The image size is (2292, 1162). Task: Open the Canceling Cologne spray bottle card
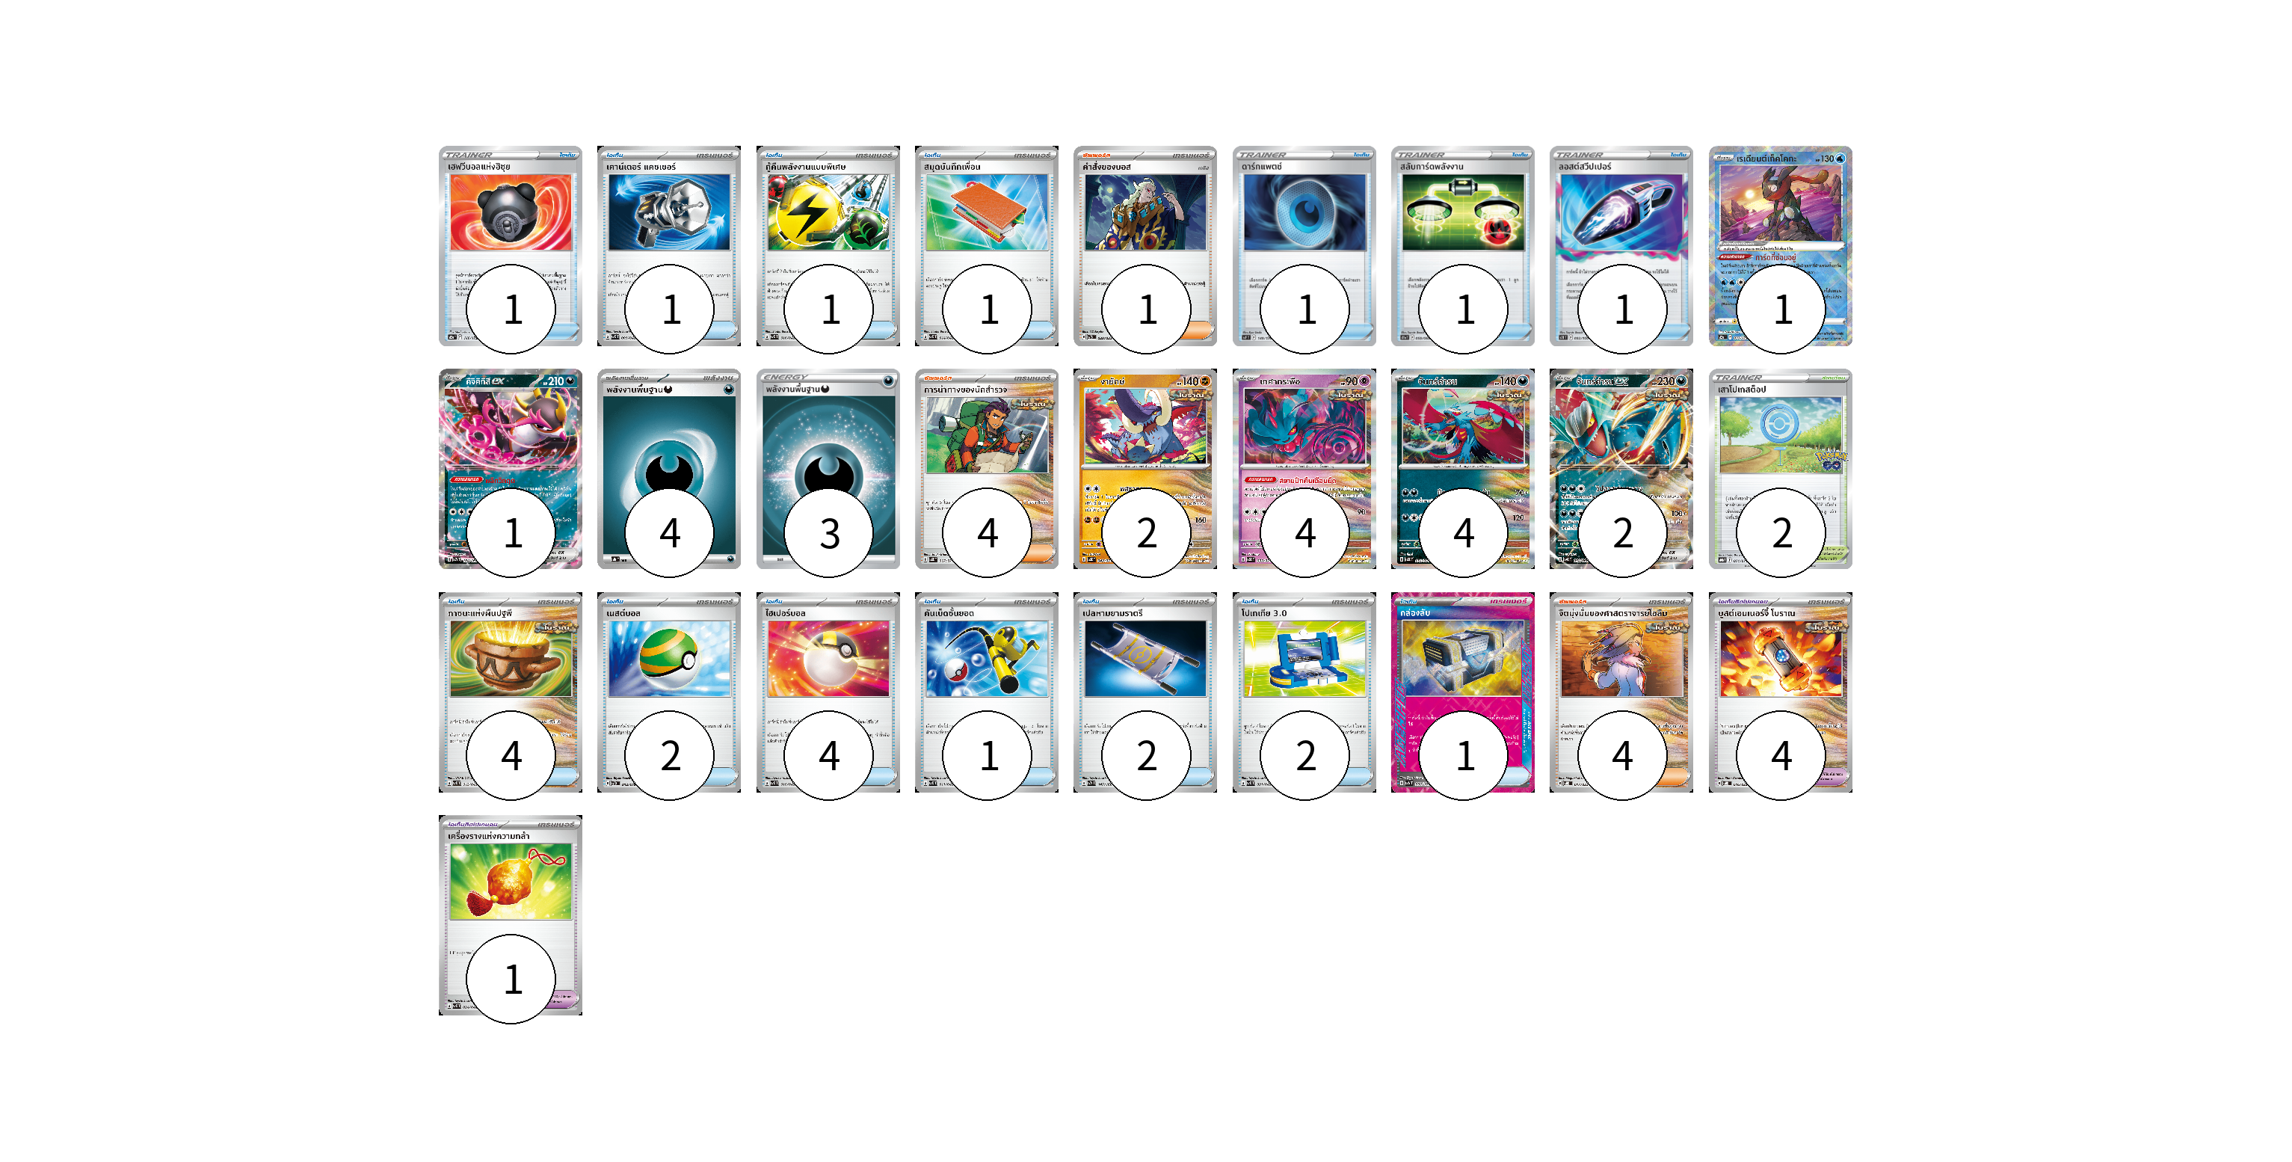pyautogui.click(x=668, y=245)
